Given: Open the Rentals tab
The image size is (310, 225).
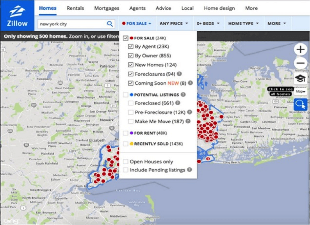Looking at the screenshot, I should (x=75, y=8).
